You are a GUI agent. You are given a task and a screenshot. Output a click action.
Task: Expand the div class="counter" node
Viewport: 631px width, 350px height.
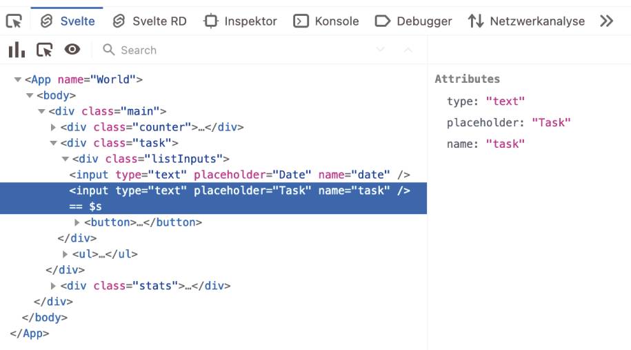tap(53, 127)
